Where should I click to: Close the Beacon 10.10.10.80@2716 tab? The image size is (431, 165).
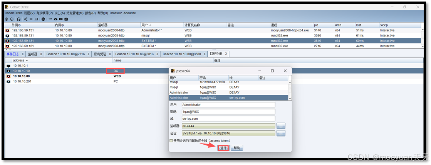[89, 54]
